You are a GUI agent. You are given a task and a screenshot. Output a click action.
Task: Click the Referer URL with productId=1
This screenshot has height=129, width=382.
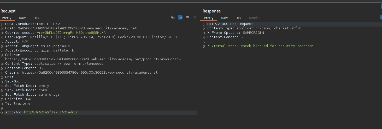point(94,59)
